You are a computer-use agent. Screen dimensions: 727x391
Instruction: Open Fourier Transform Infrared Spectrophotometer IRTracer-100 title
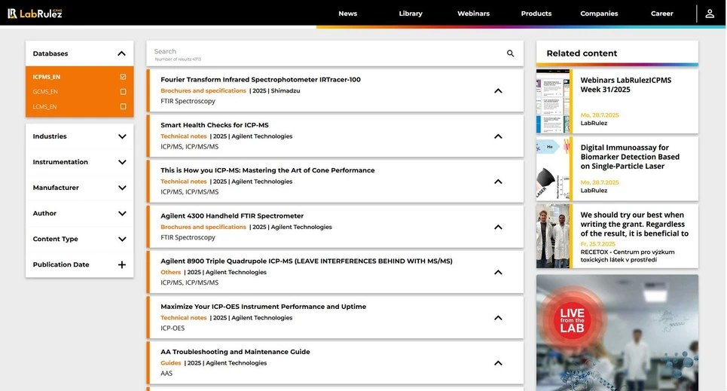pos(261,80)
